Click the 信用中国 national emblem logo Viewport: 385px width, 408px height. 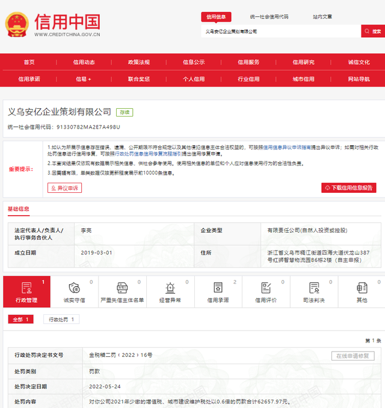pyautogui.click(x=17, y=24)
